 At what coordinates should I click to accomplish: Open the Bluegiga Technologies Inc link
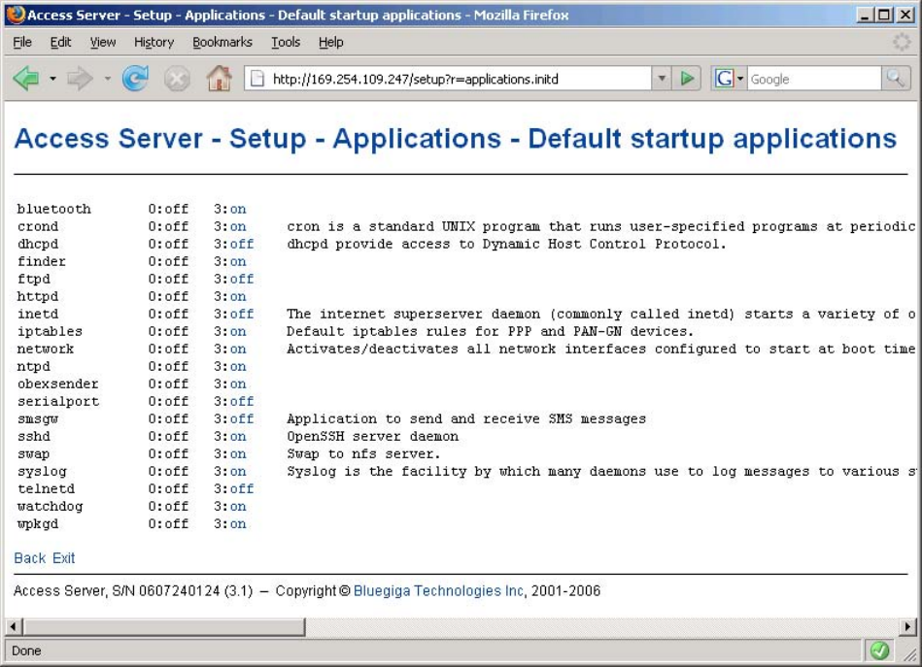pyautogui.click(x=438, y=591)
